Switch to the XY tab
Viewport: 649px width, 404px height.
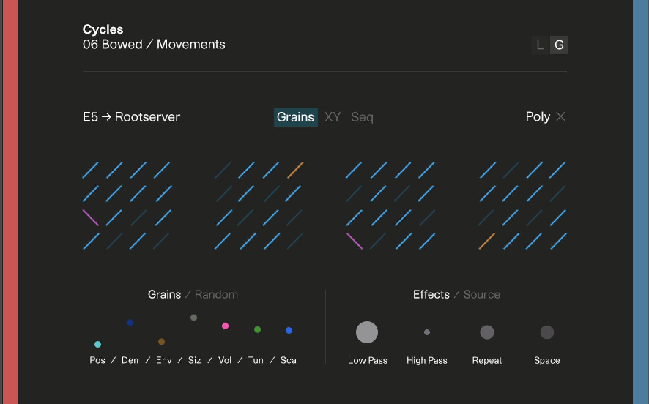pyautogui.click(x=333, y=117)
